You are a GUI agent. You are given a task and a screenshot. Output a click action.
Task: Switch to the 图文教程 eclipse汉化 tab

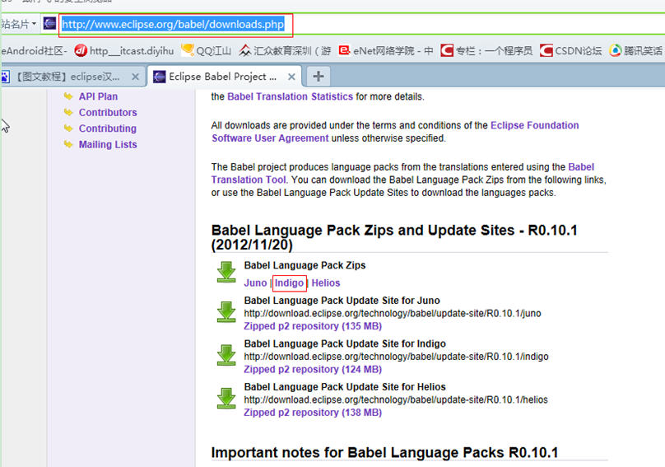(x=72, y=77)
